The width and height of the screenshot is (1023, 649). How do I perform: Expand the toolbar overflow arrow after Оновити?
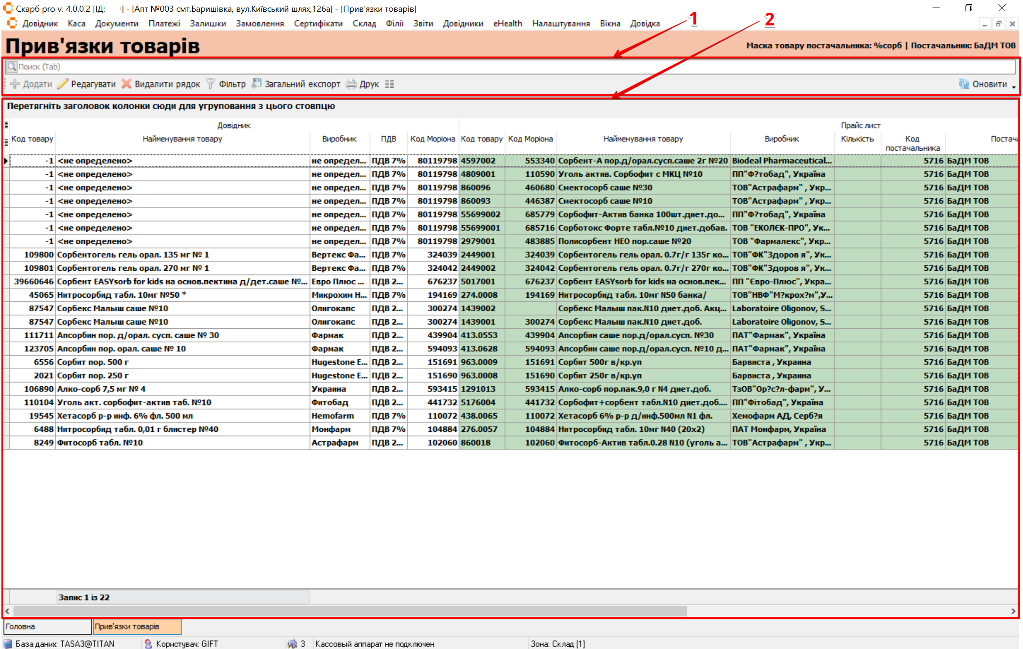pos(1013,87)
